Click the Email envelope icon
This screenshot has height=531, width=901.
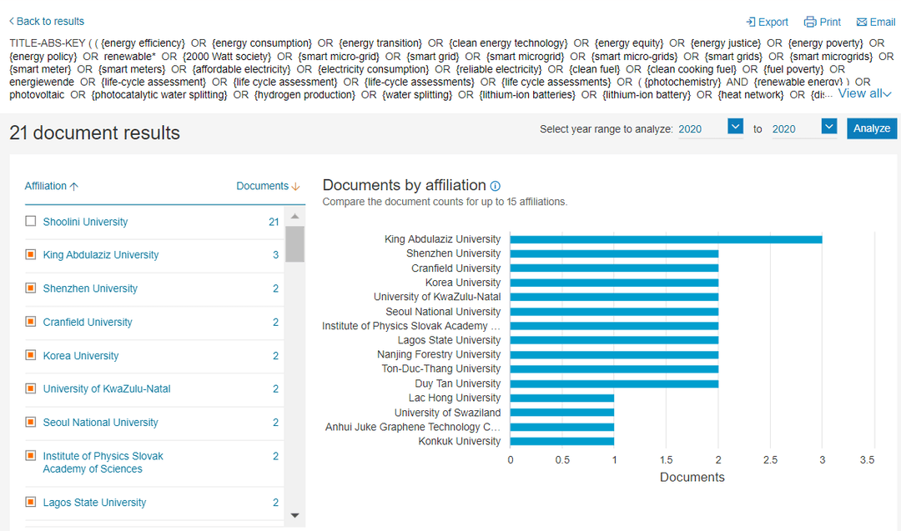coord(861,22)
